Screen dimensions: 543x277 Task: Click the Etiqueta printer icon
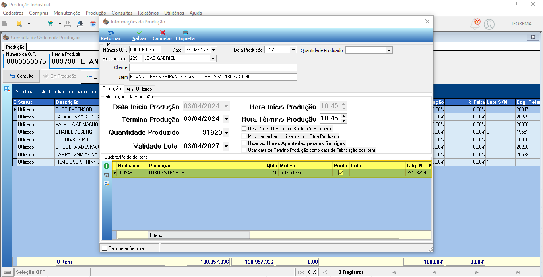tap(185, 33)
